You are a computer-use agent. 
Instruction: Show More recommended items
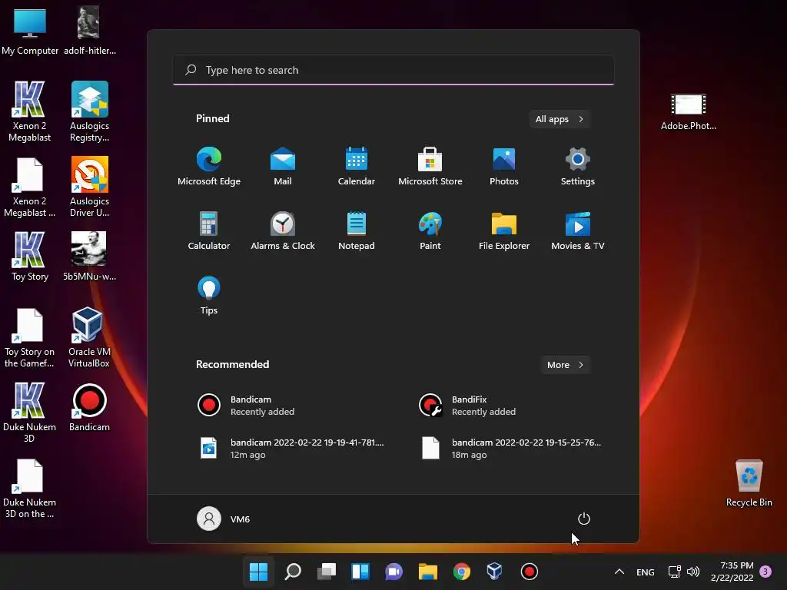(x=565, y=365)
